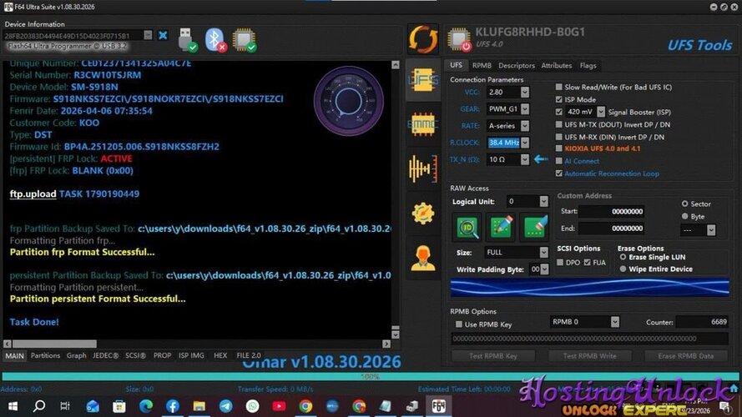Viewport: 742px width, 417px height.
Task: Open Microsoft Edge from the taskbar
Action: coord(146,405)
